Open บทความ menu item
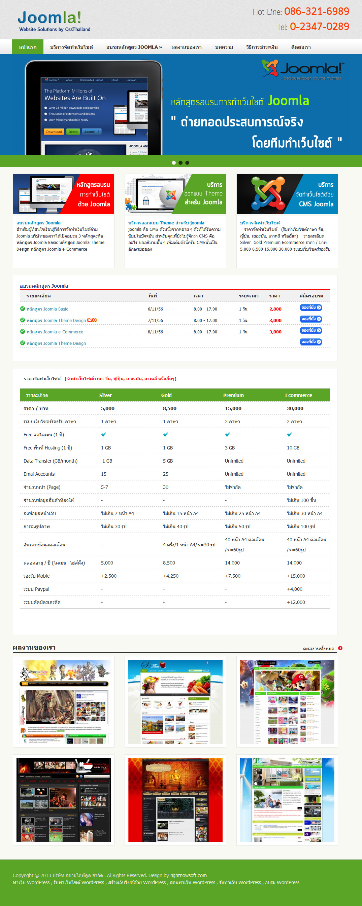The image size is (362, 906). (224, 47)
